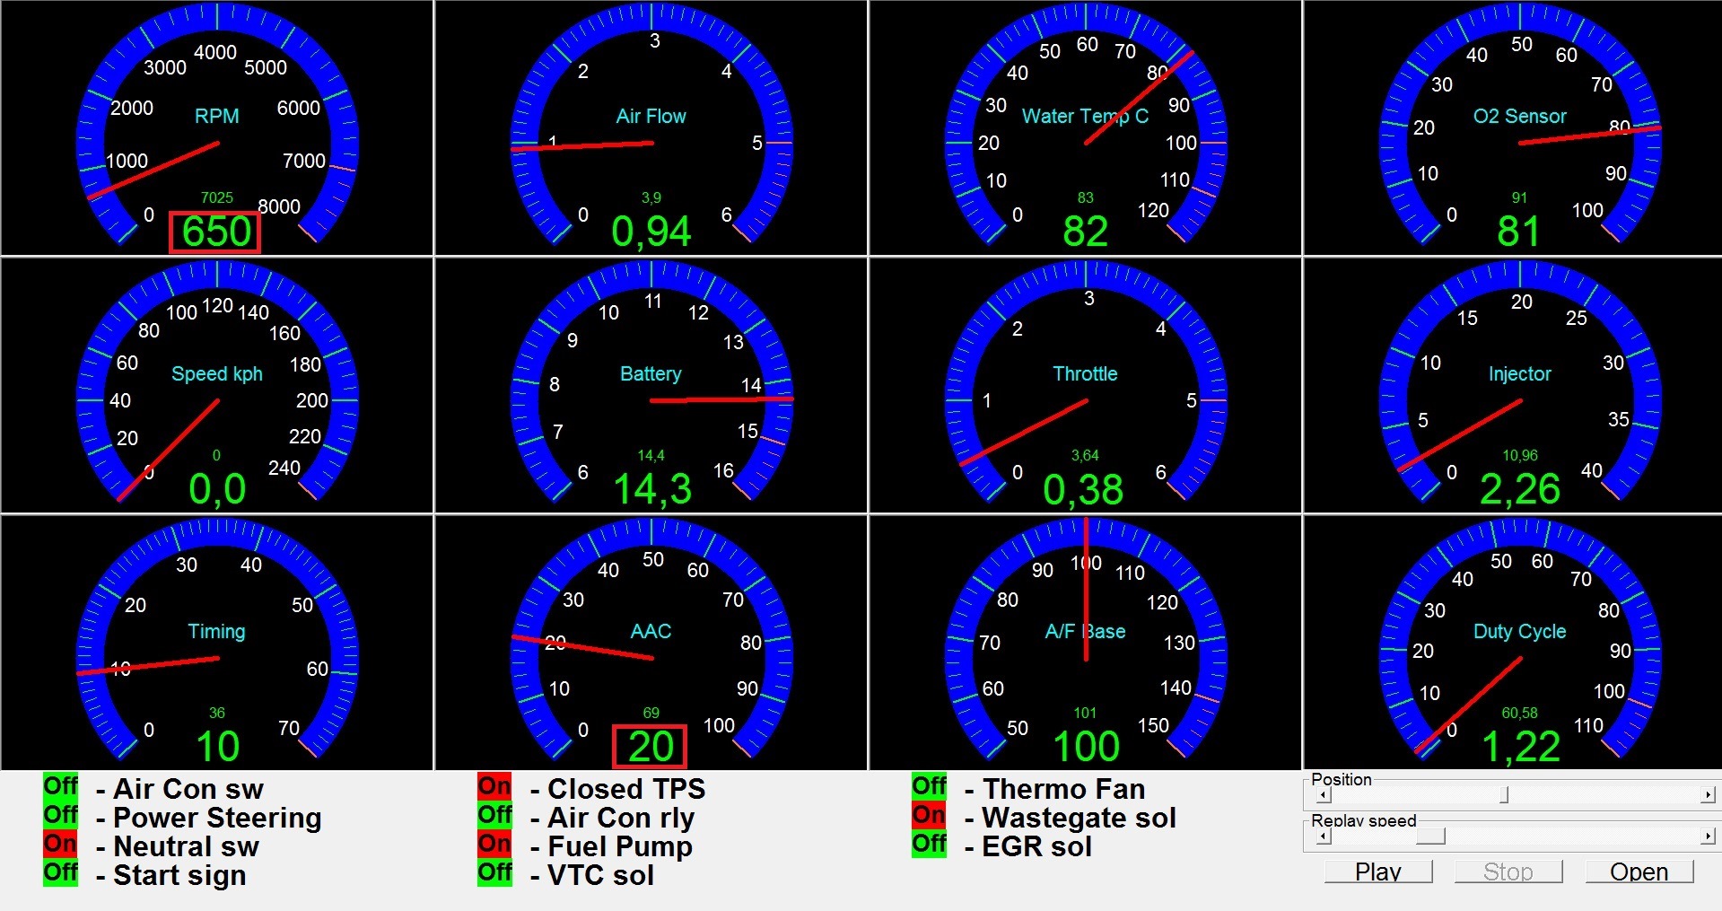Click the Air Flow peak value 3,9
The image size is (1722, 911).
pos(651,198)
